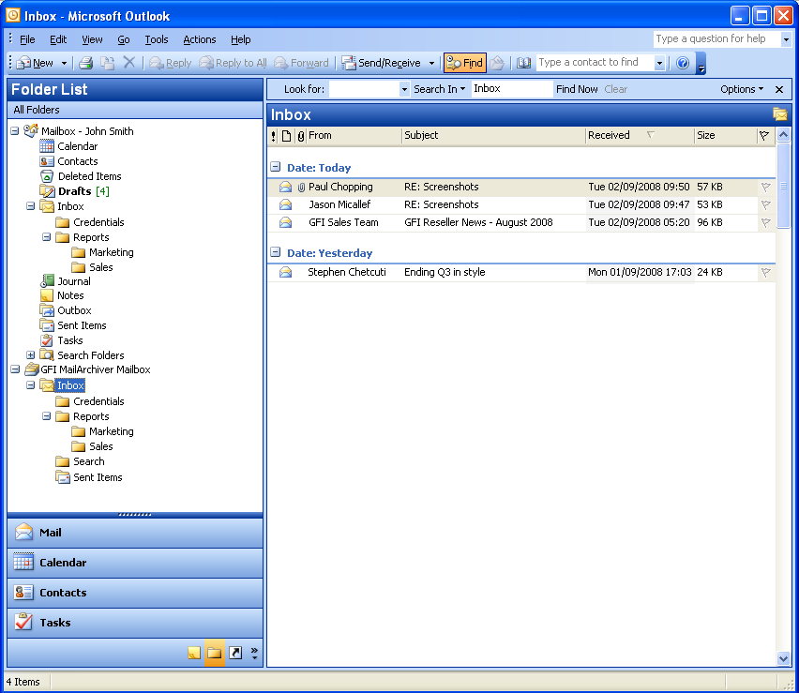The height and width of the screenshot is (693, 799).
Task: Collapse the Date: Yesterday group
Action: [275, 251]
